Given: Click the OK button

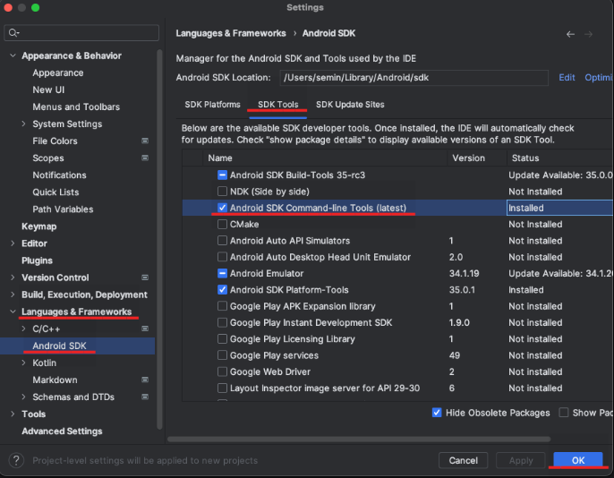Looking at the screenshot, I should coord(578,460).
